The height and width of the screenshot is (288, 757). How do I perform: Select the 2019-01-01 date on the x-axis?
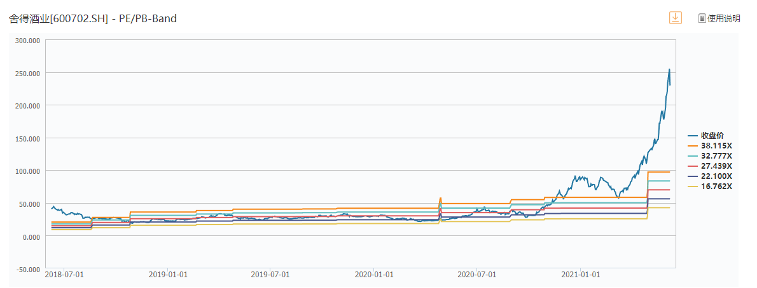tap(168, 275)
